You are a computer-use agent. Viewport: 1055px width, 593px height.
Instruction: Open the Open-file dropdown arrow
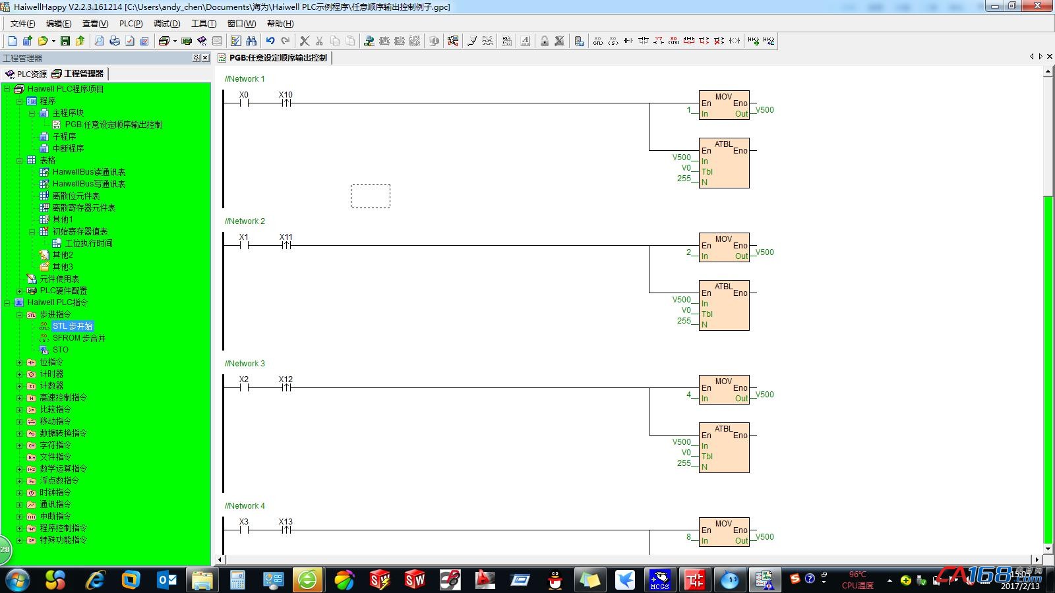pyautogui.click(x=53, y=41)
